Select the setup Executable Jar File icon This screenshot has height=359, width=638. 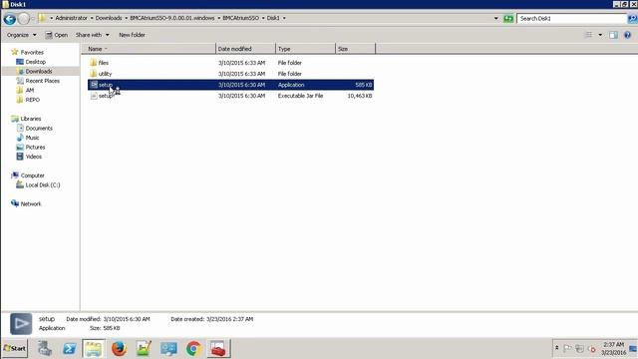tap(94, 96)
